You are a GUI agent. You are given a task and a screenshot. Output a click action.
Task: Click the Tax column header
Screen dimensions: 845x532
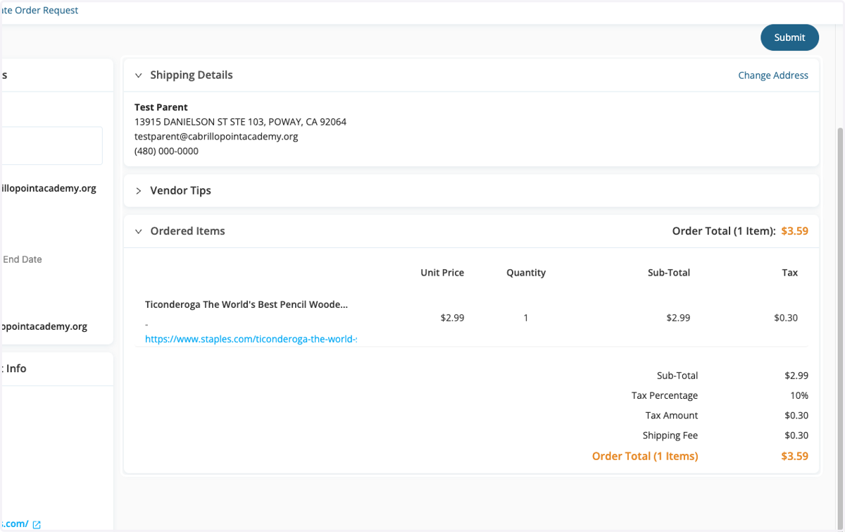tap(790, 273)
